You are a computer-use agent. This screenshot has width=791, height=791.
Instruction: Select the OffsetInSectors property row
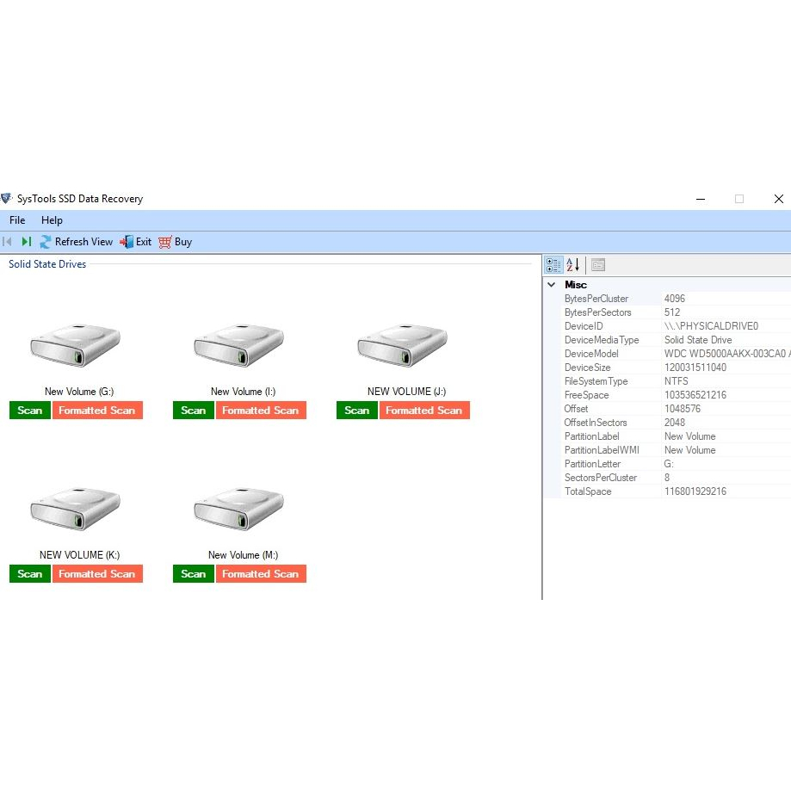pyautogui.click(x=676, y=423)
